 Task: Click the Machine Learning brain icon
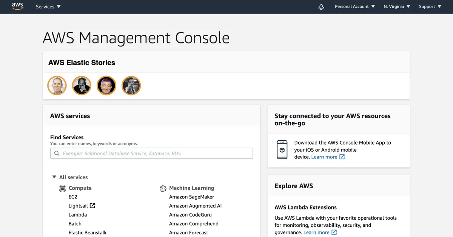[x=163, y=188]
